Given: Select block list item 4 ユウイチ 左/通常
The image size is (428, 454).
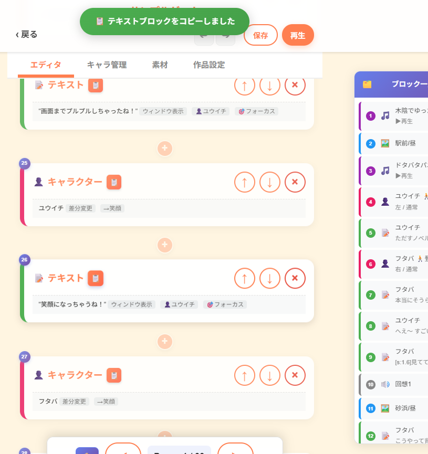Looking at the screenshot, I should (x=393, y=202).
